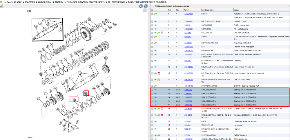
Task: Go to the home icon in breadcrumb
Action: [x=1, y=2]
